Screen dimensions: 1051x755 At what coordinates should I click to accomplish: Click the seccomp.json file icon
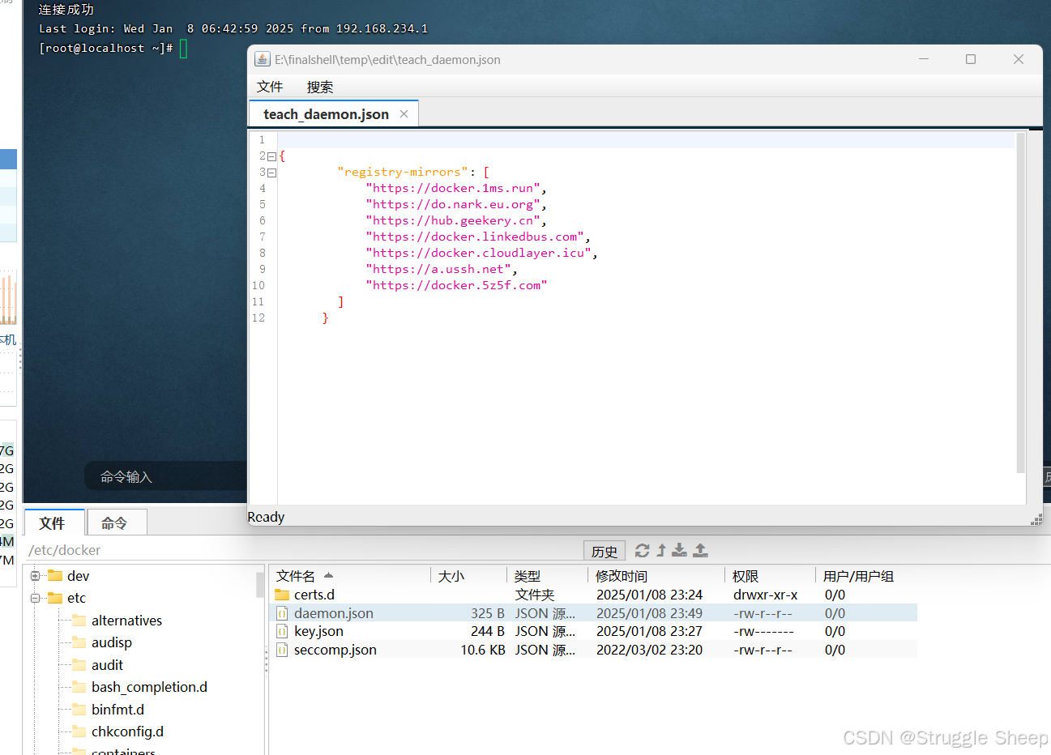coord(282,650)
